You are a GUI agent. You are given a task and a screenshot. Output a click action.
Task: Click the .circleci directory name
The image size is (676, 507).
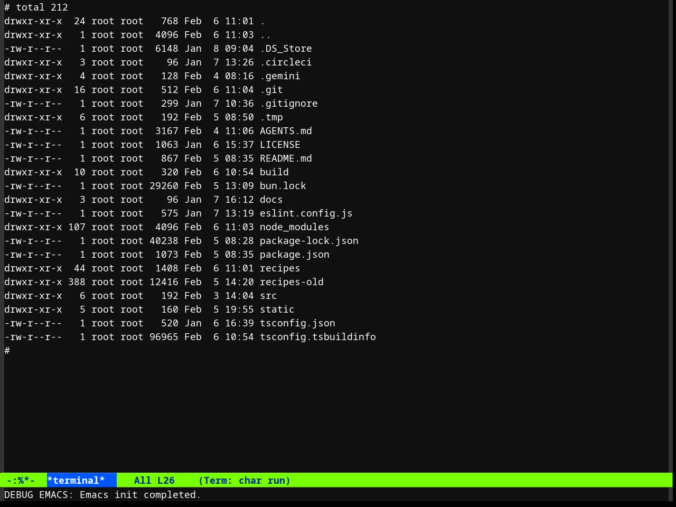(286, 62)
